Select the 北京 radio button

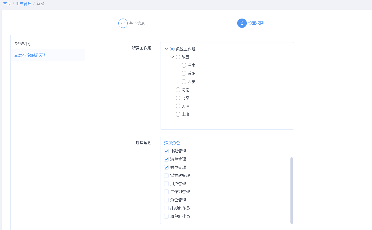[178, 98]
